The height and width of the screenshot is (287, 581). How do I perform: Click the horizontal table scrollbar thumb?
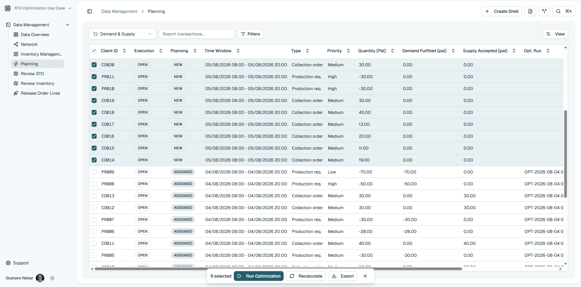278,269
